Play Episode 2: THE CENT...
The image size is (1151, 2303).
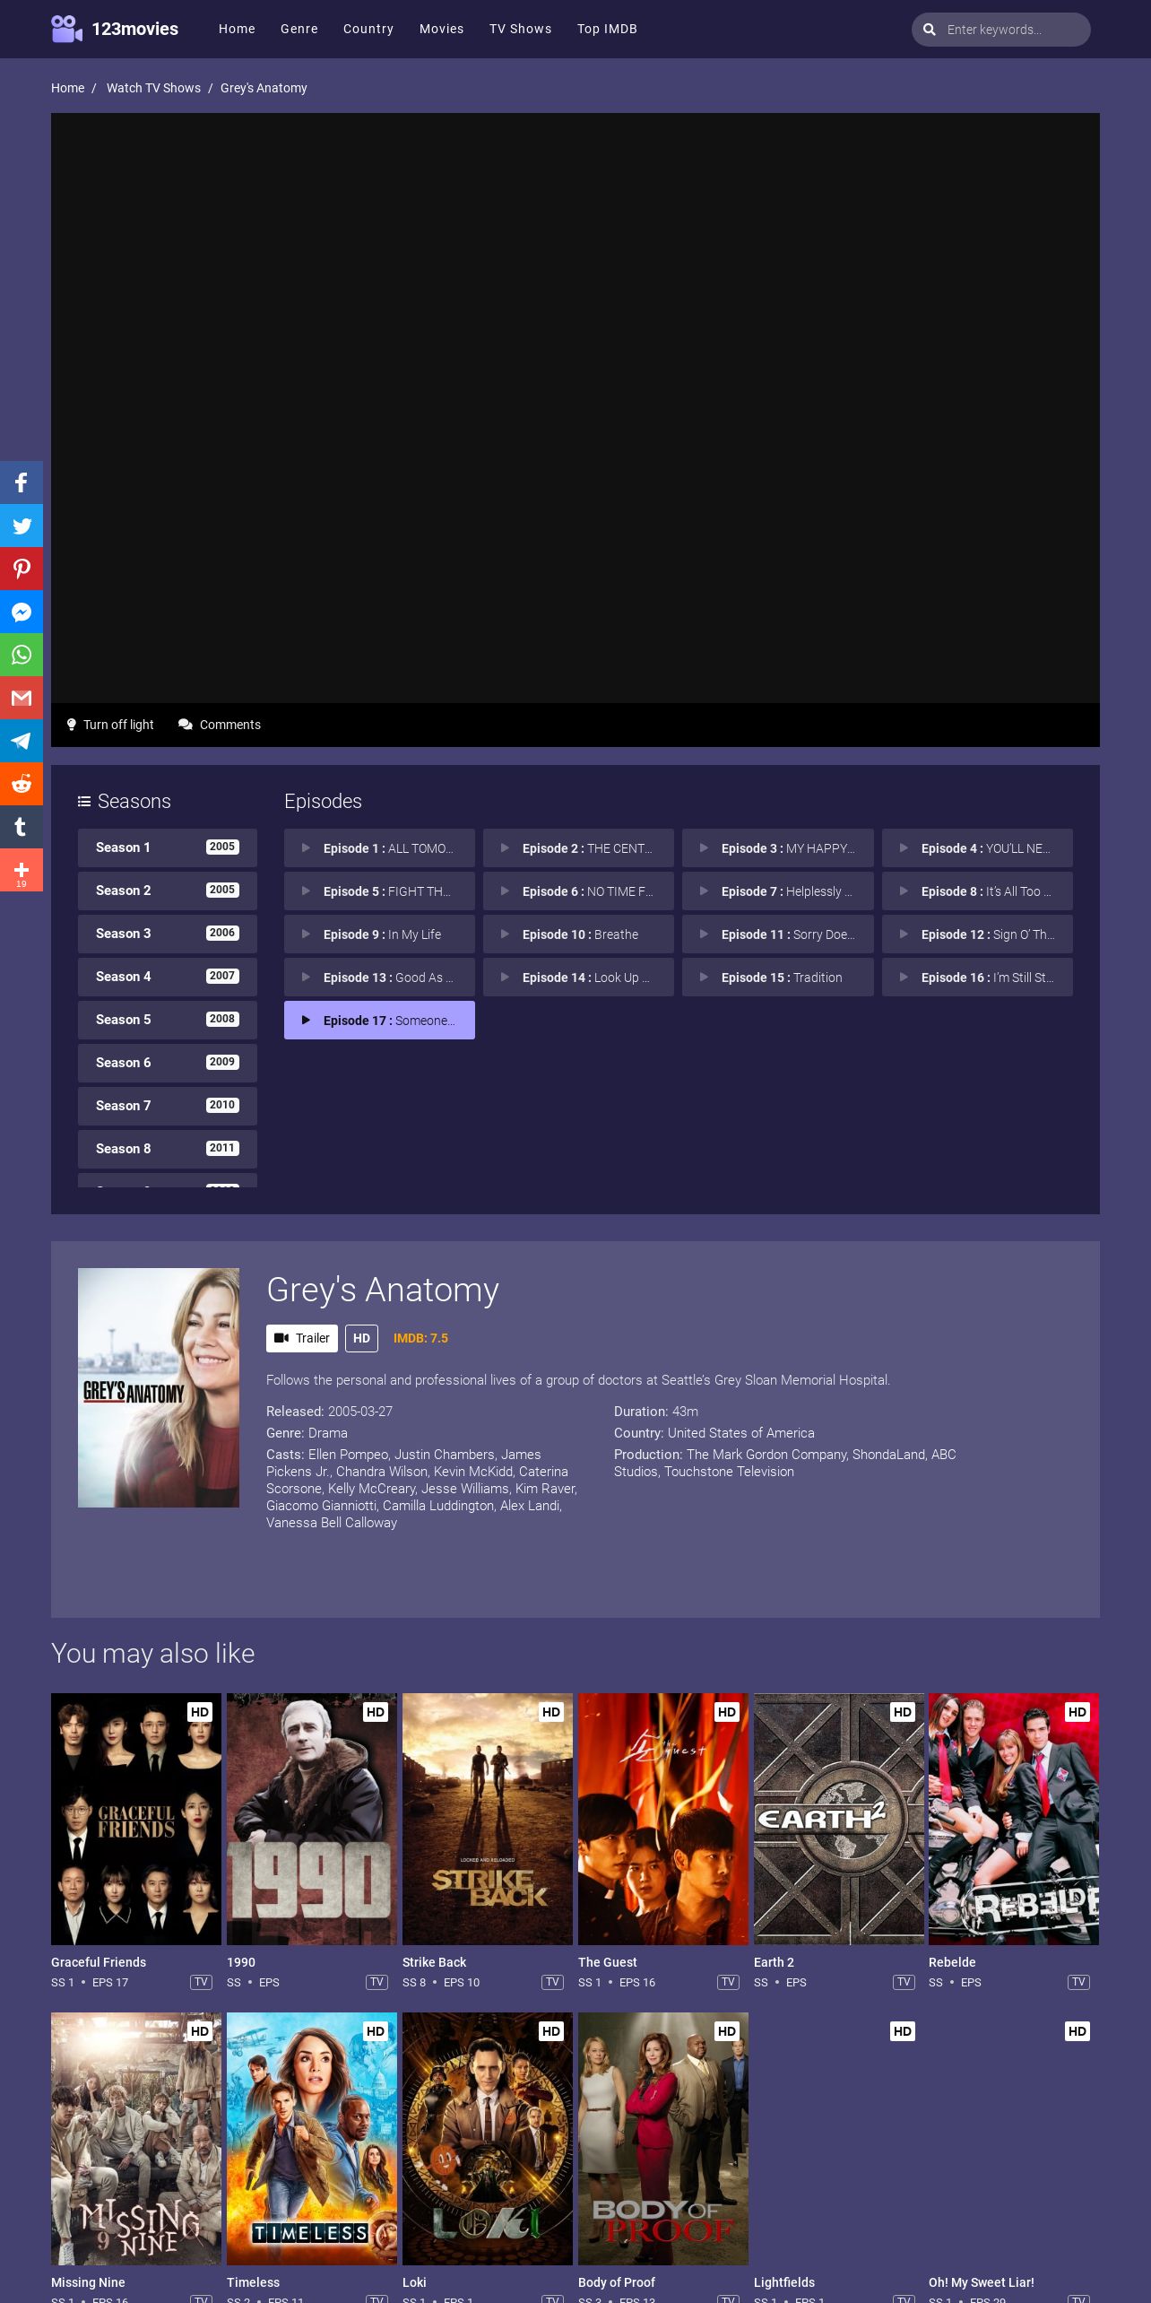point(578,847)
